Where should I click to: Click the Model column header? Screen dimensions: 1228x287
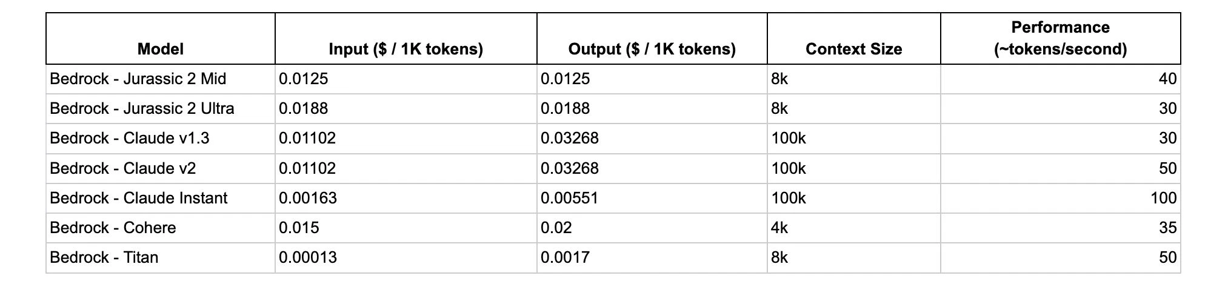coord(161,49)
